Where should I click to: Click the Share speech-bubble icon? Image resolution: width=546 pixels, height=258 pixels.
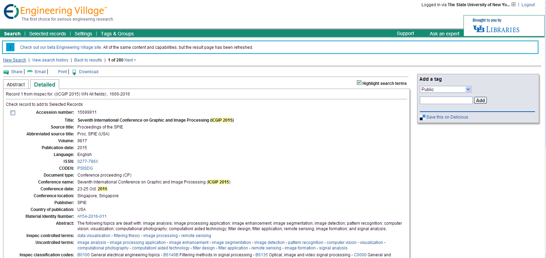coord(6,72)
